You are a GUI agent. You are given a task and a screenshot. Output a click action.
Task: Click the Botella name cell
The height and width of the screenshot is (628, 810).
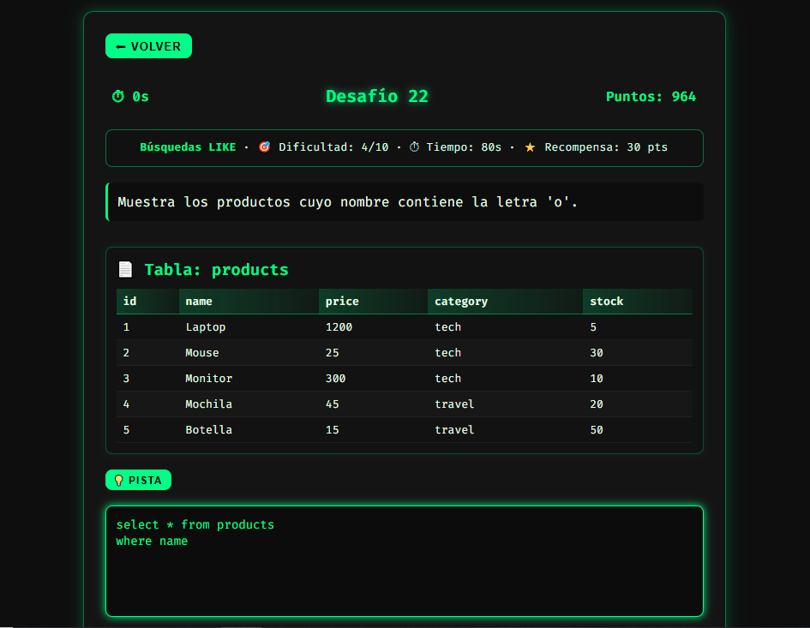tap(208, 430)
